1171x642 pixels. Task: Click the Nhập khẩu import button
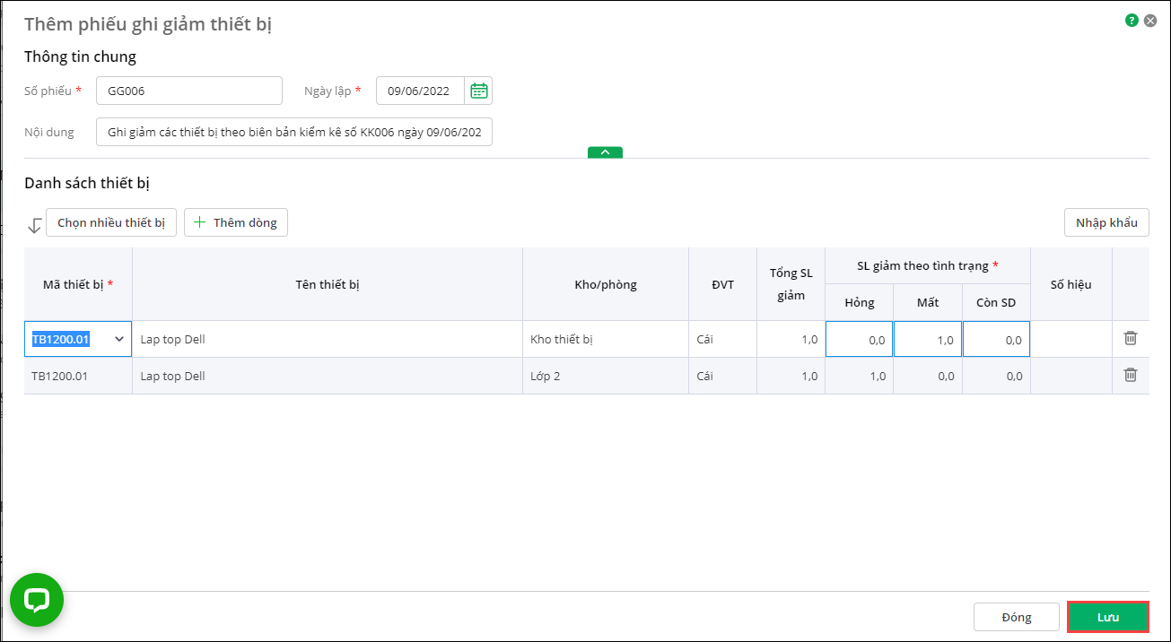[1105, 222]
